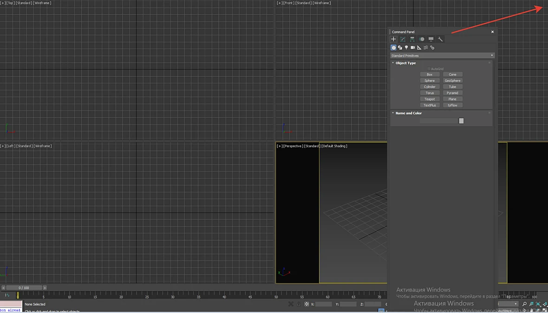This screenshot has width=548, height=313.
Task: Click the MAXScript listener pink box
Action: [11, 304]
